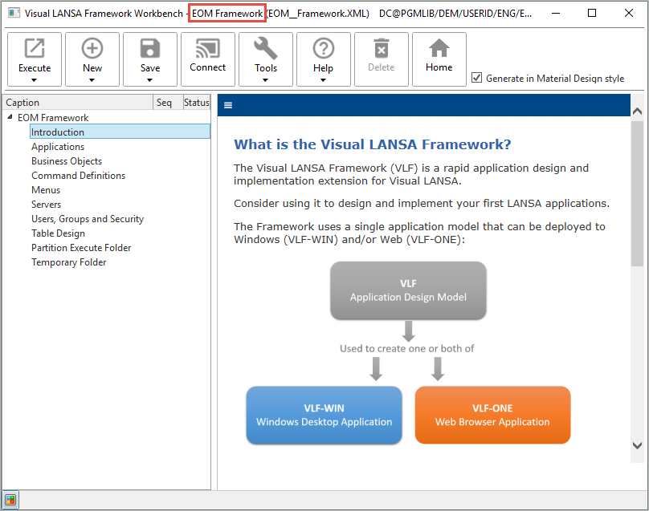Open the Help dropdown arrow
Viewport: 649px width, 511px height.
323,79
